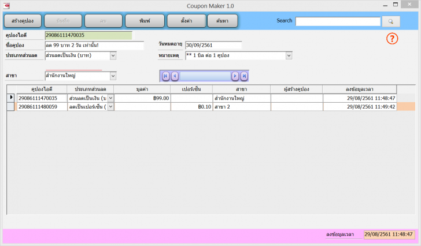Click the คูปองไอดี field 29086111470035
The height and width of the screenshot is (246, 421).
(x=88, y=35)
